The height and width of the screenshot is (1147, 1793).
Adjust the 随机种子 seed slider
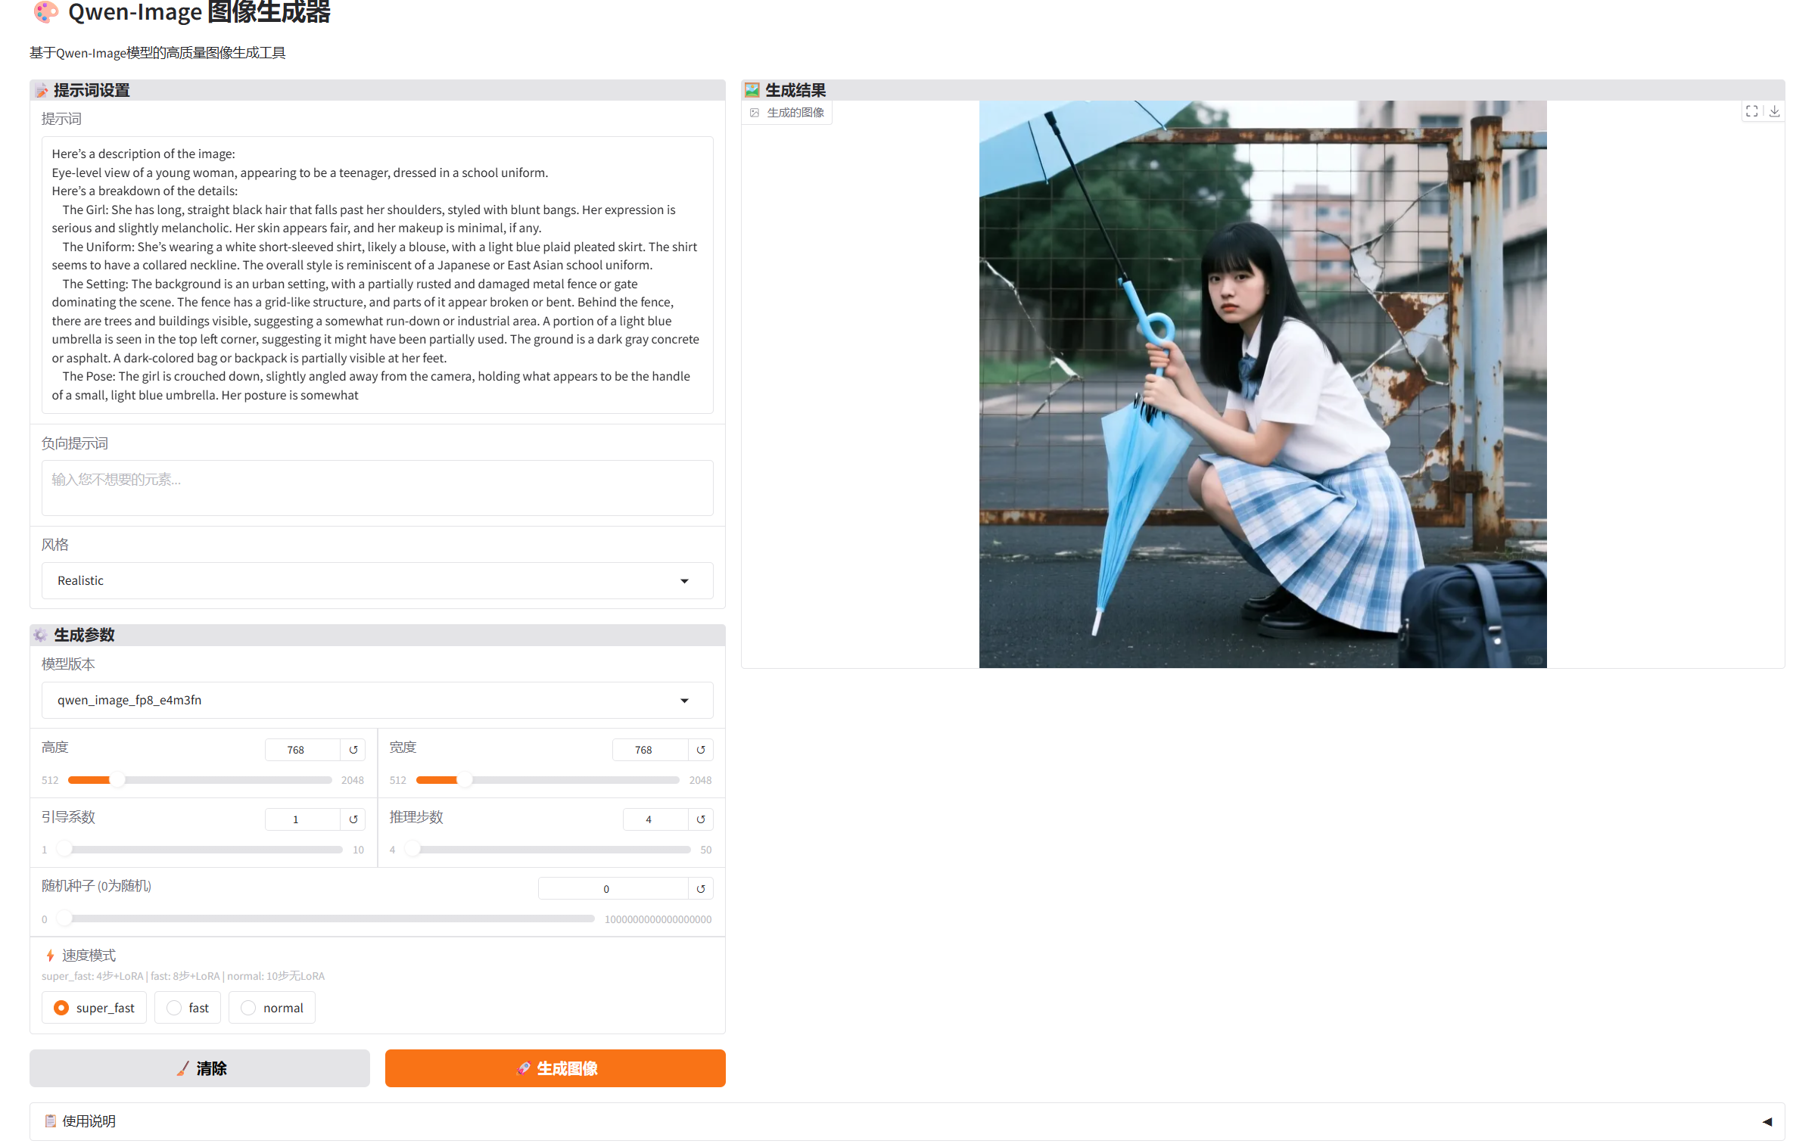click(x=325, y=919)
